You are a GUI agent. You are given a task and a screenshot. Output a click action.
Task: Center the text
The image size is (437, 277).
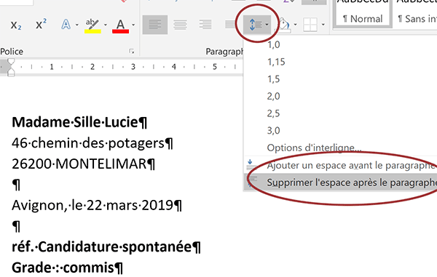pos(180,25)
